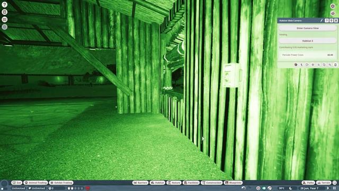339x191 pixels.
Task: Click the round heat map view icon
Action: (x=270, y=188)
